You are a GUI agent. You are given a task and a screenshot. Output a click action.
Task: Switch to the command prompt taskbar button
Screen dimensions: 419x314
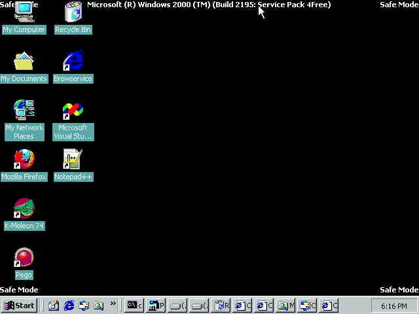point(134,305)
